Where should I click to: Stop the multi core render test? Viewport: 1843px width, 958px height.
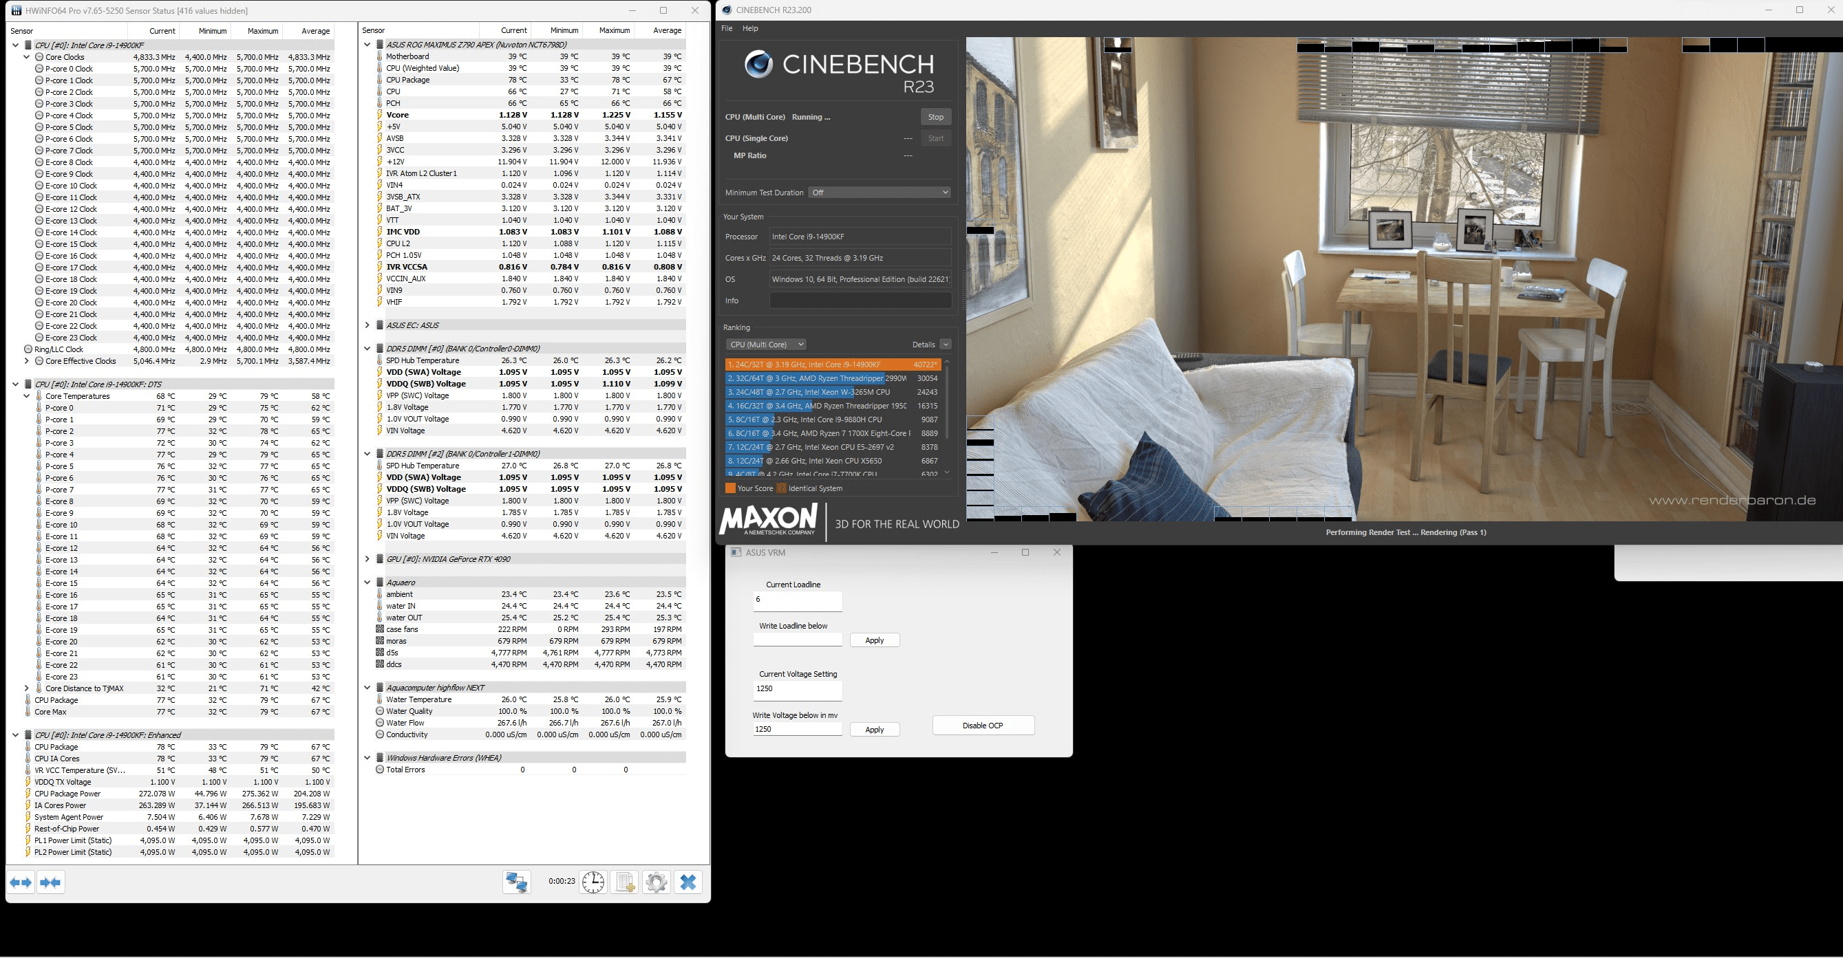(x=936, y=117)
